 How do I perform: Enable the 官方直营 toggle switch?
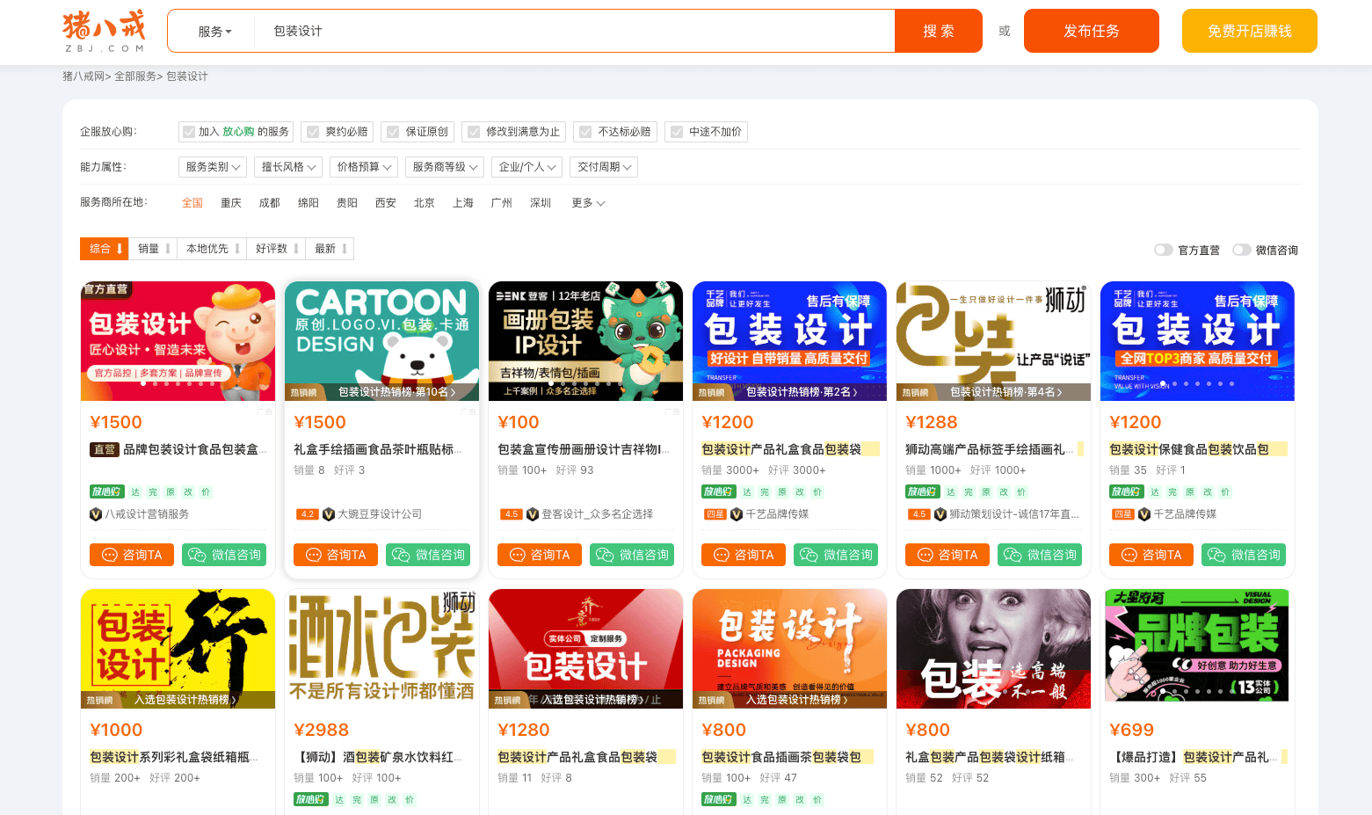point(1163,250)
